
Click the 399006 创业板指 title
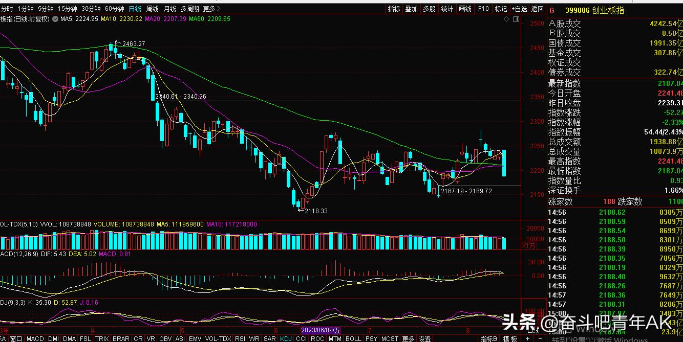pos(594,10)
